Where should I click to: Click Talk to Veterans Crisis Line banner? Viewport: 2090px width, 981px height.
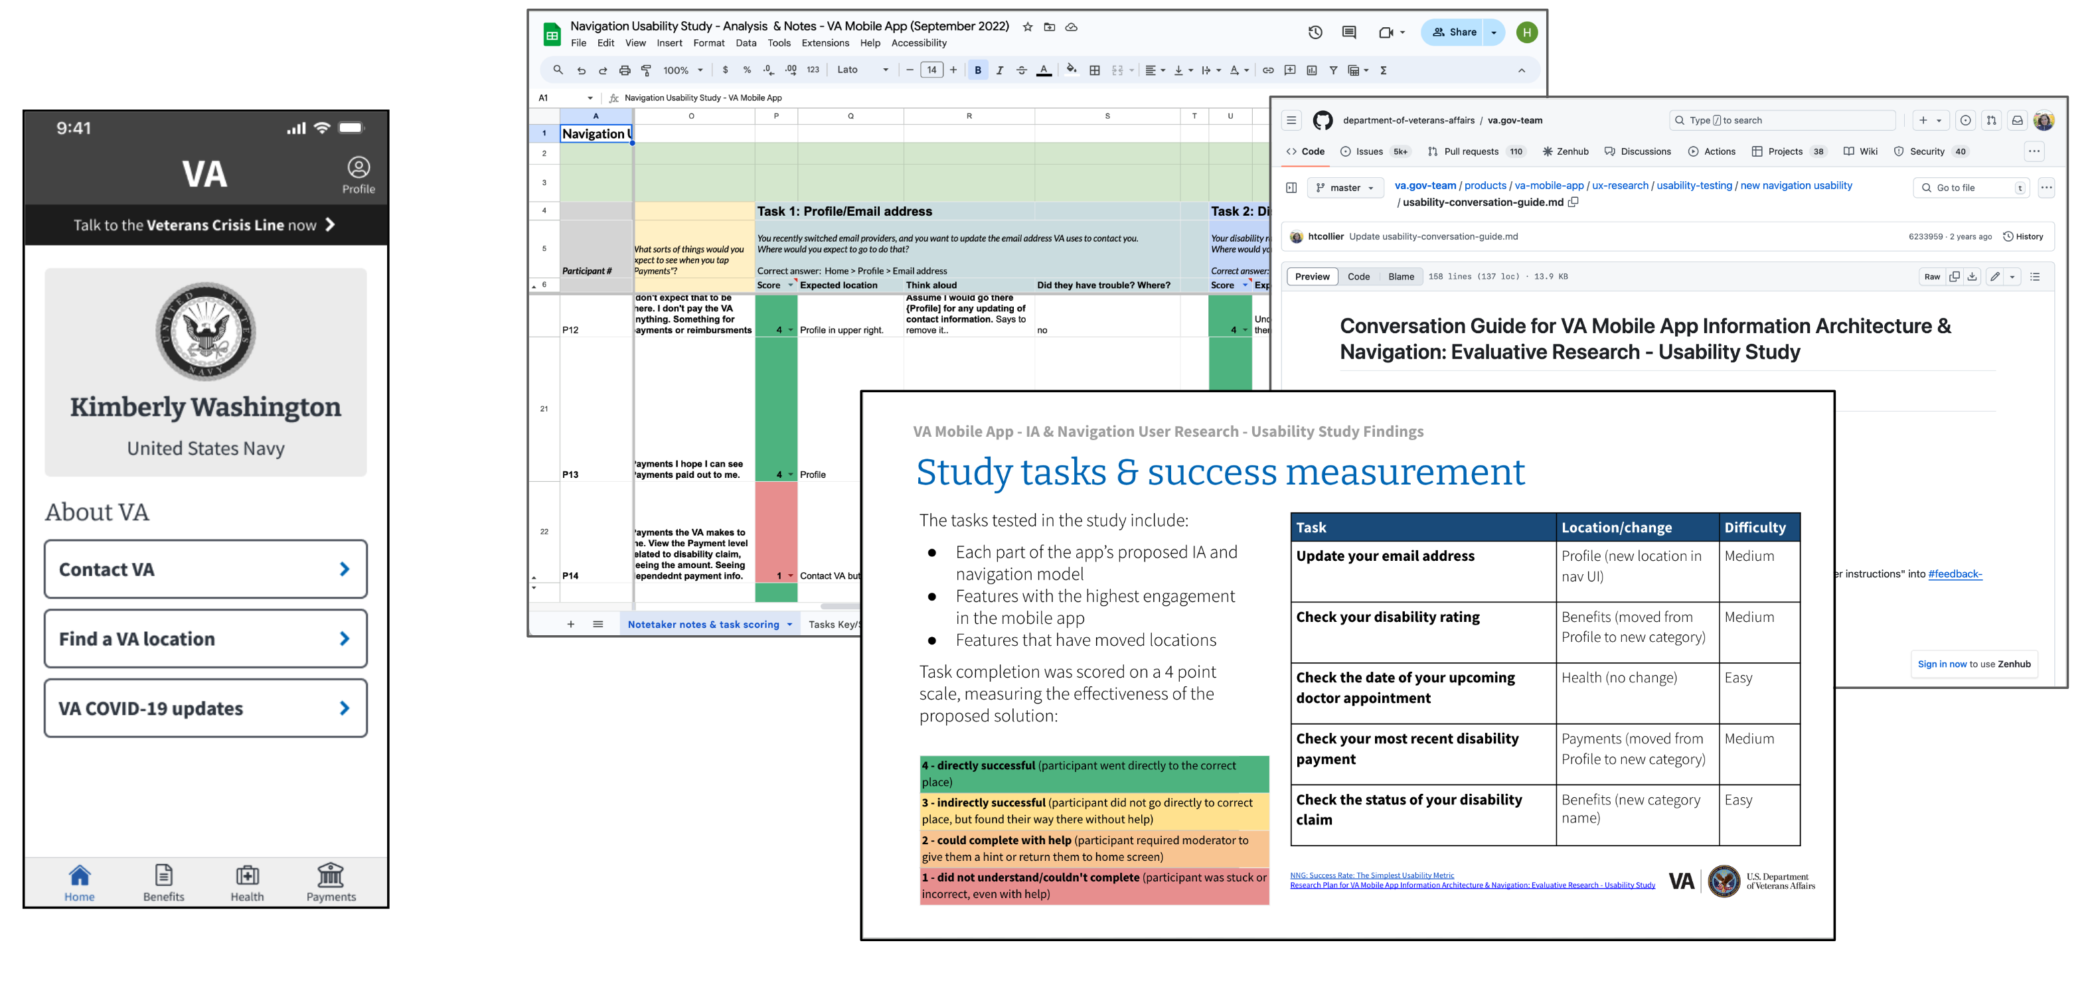205,225
